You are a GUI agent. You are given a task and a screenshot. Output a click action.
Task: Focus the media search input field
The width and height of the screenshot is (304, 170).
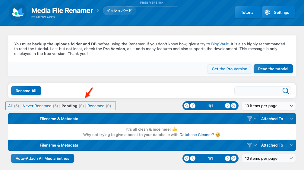[x=258, y=91]
